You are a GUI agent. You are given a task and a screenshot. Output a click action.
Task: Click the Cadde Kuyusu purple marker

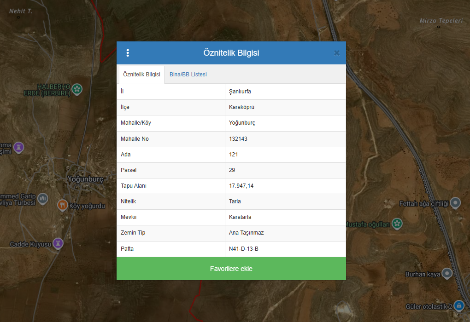[58, 243]
